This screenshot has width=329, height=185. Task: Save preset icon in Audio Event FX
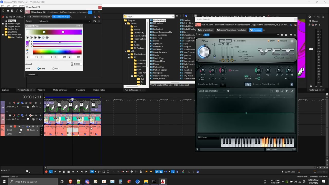286,35
